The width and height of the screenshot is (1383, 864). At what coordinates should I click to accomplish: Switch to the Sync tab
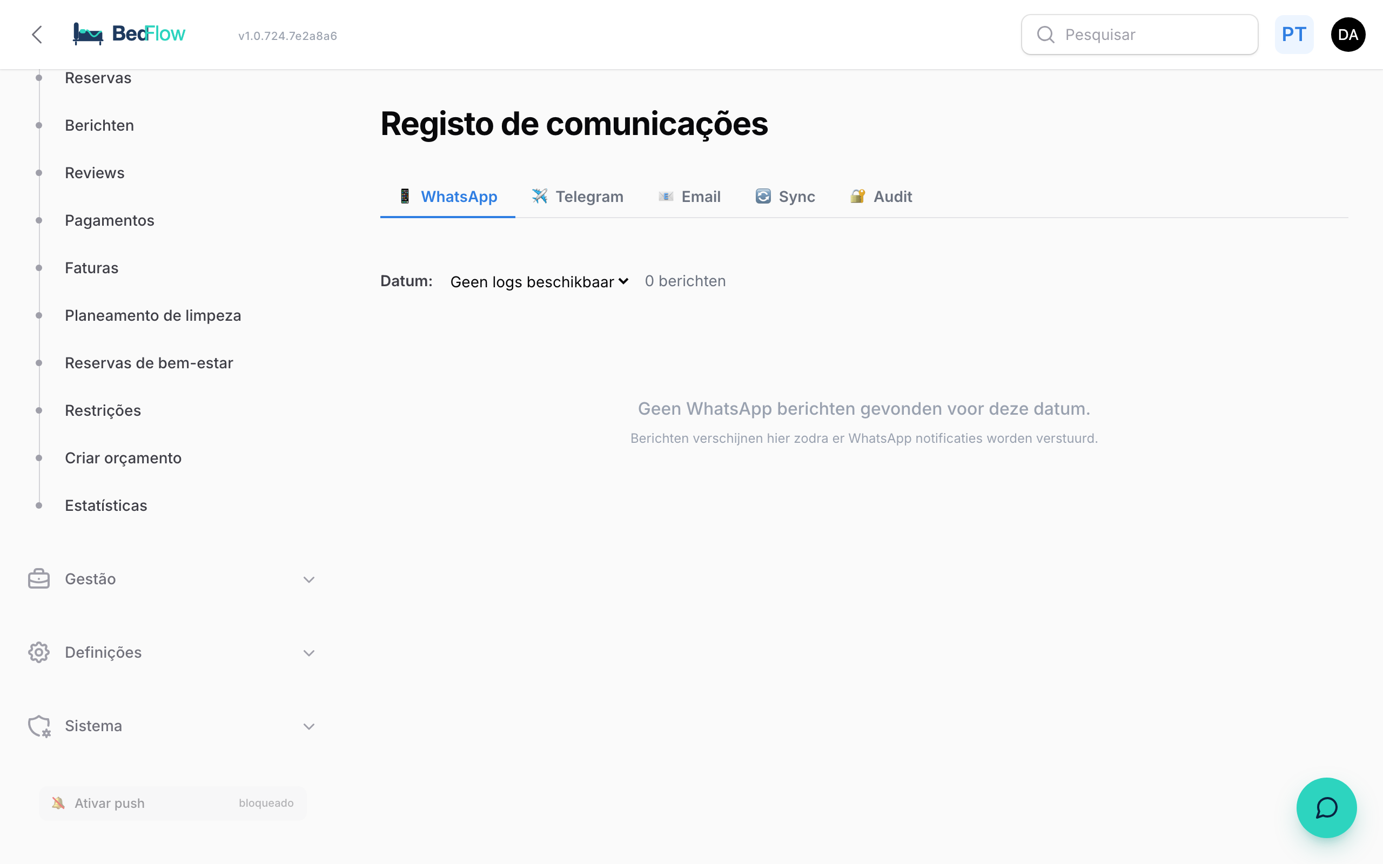coord(785,197)
